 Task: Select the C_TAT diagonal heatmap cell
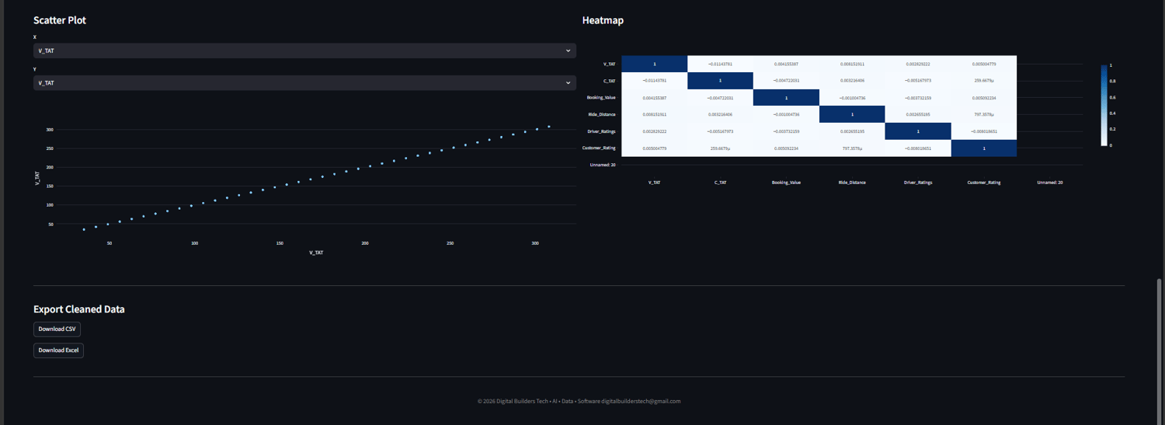[720, 81]
